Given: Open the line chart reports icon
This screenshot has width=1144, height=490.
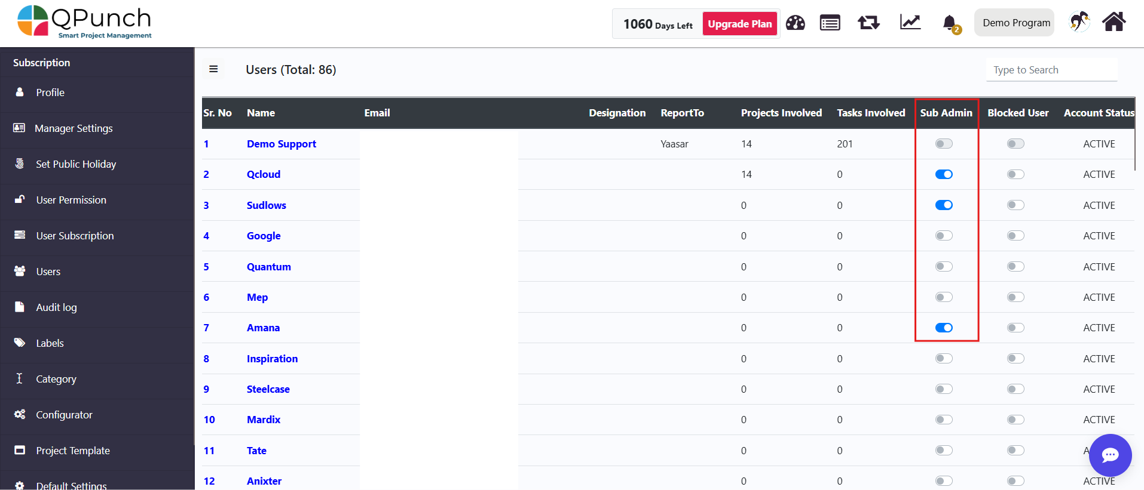Looking at the screenshot, I should 910,23.
